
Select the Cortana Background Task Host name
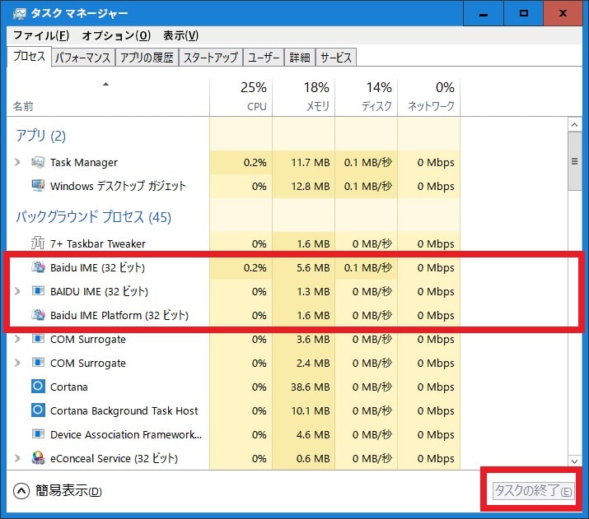tap(124, 410)
